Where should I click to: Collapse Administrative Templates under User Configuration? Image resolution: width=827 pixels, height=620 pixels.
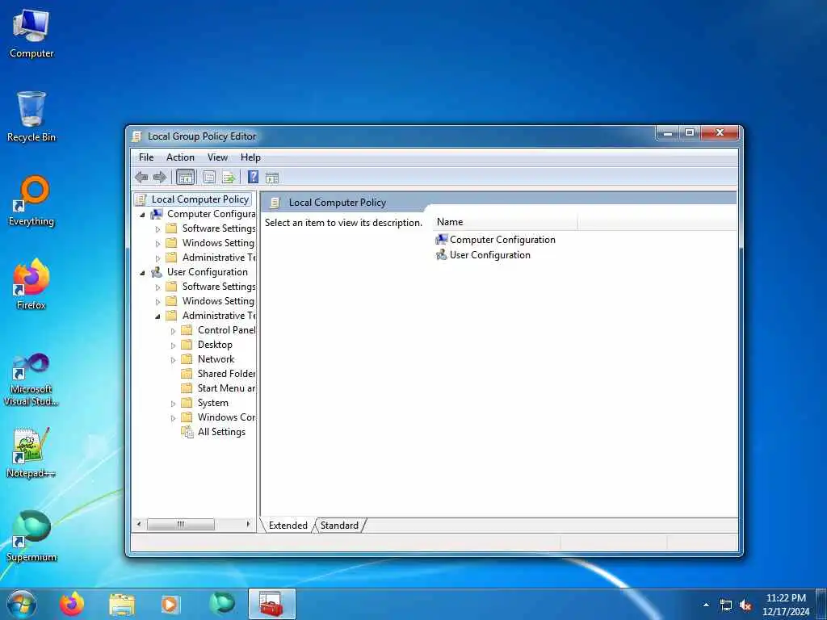point(157,316)
